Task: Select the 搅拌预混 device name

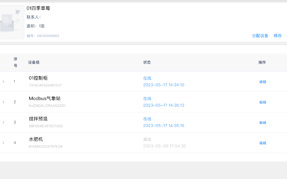Action: click(x=38, y=119)
